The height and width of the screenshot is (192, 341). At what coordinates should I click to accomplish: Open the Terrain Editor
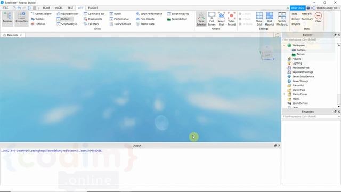(x=177, y=19)
